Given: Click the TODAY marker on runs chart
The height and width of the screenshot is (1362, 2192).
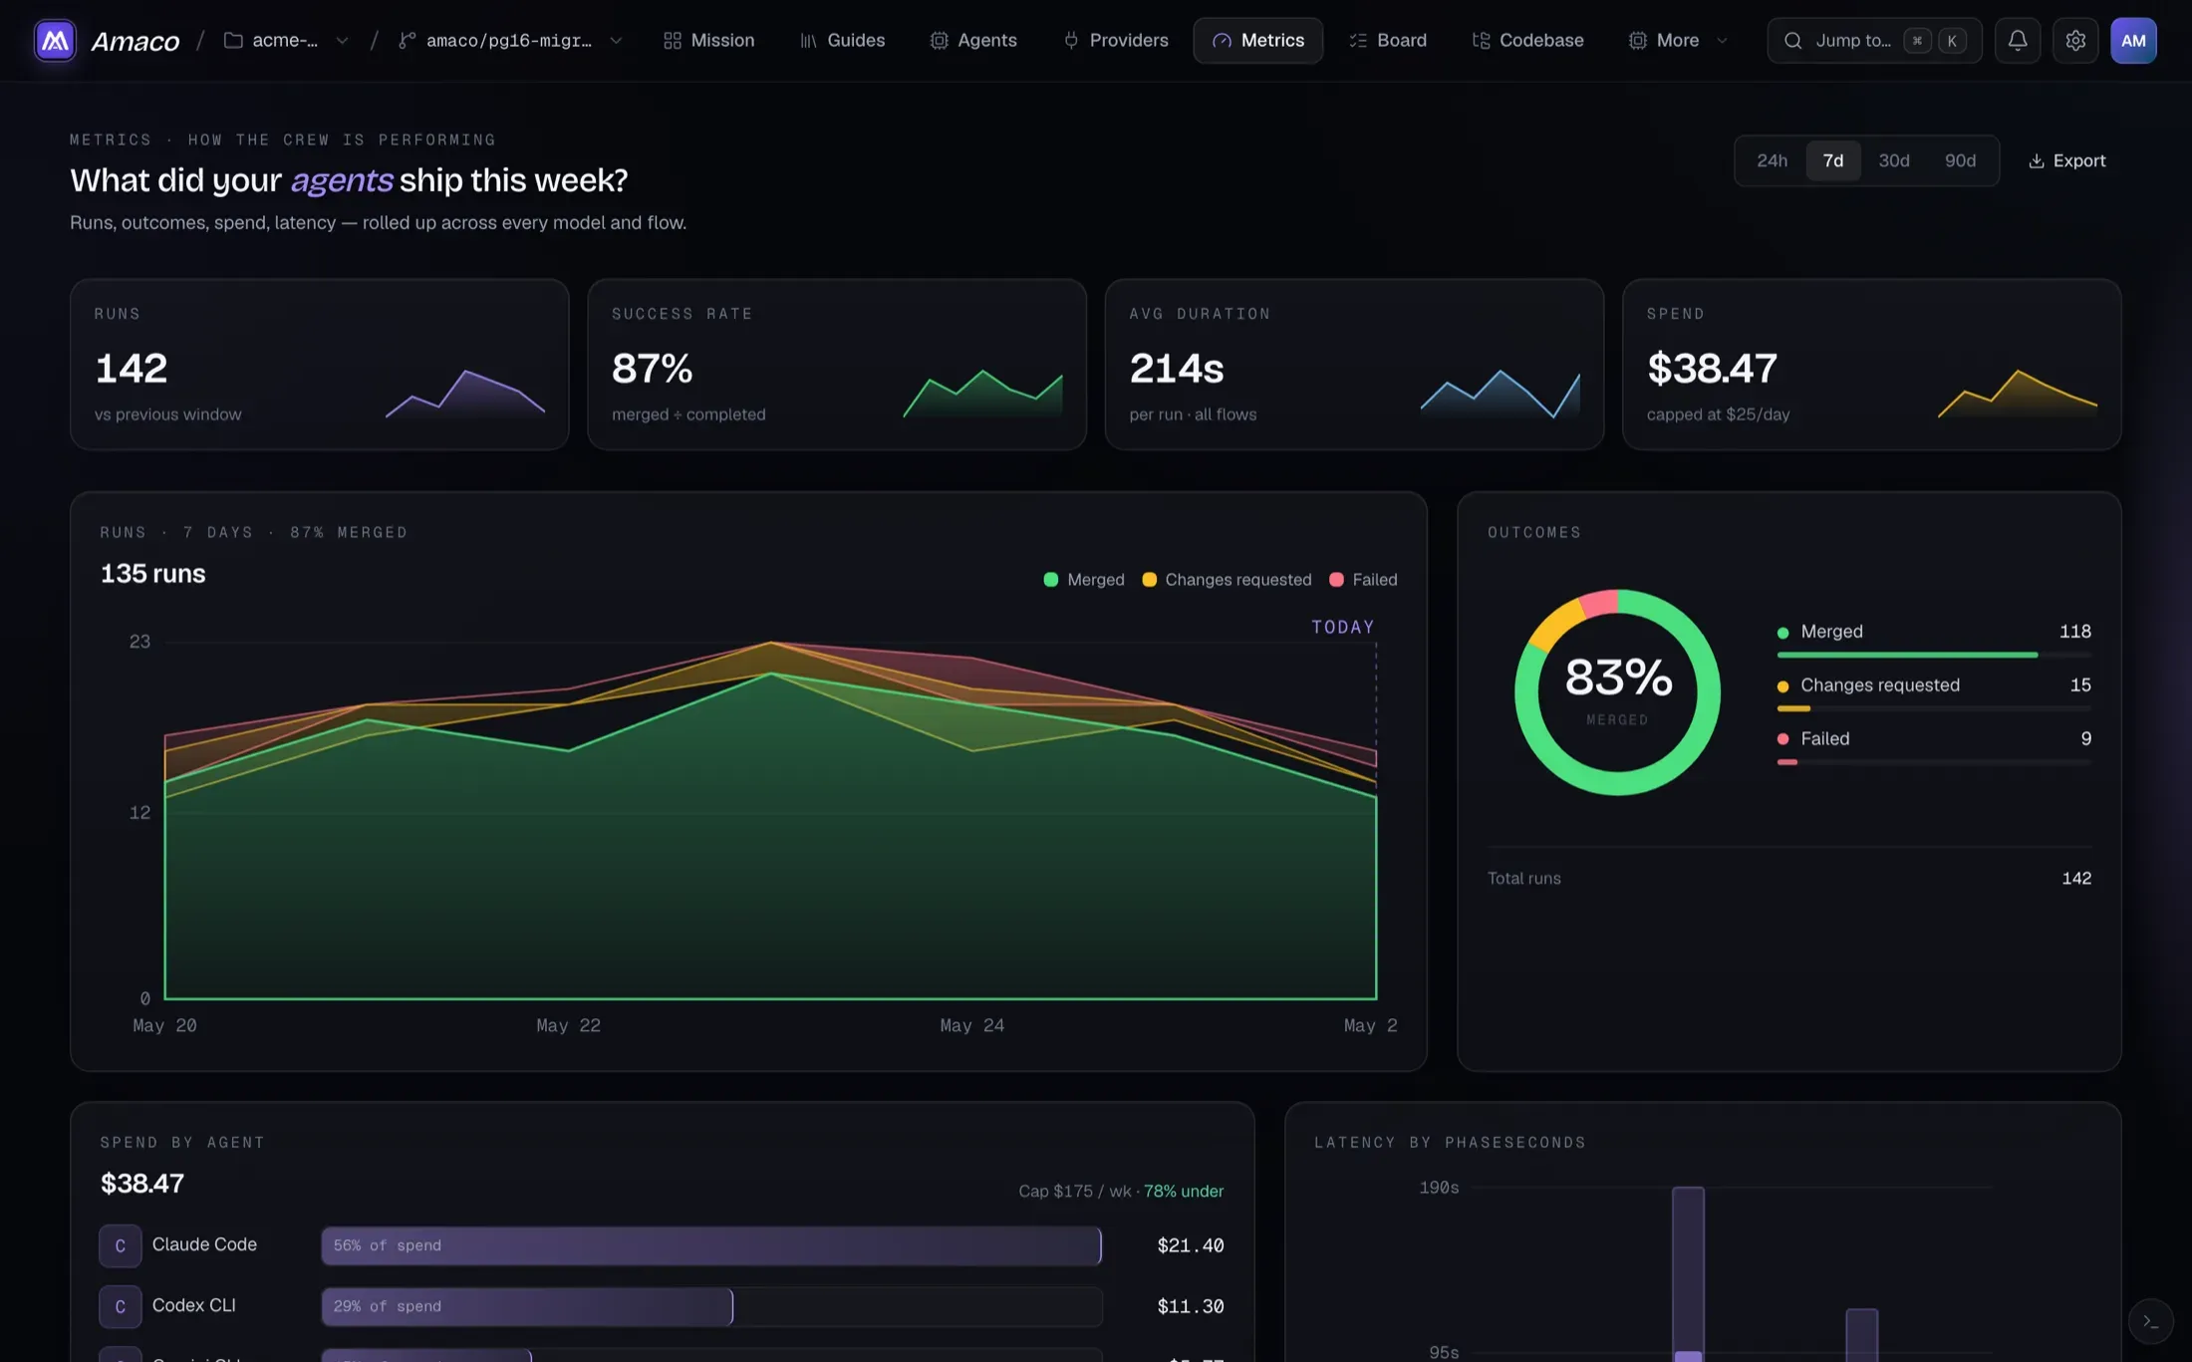Looking at the screenshot, I should [x=1342, y=628].
